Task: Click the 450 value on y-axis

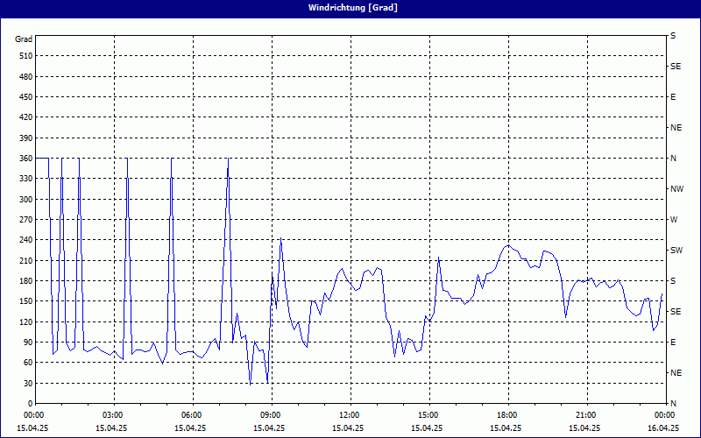Action: click(x=25, y=97)
